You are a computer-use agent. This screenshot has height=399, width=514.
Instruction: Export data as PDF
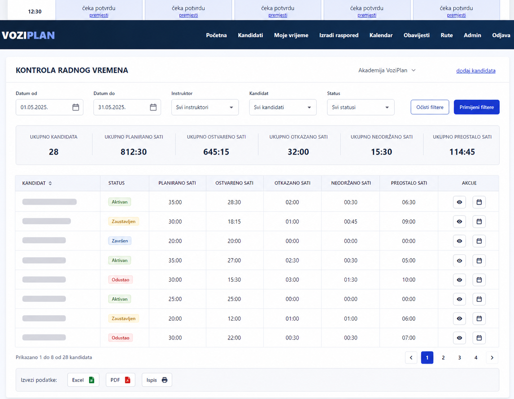(x=120, y=380)
